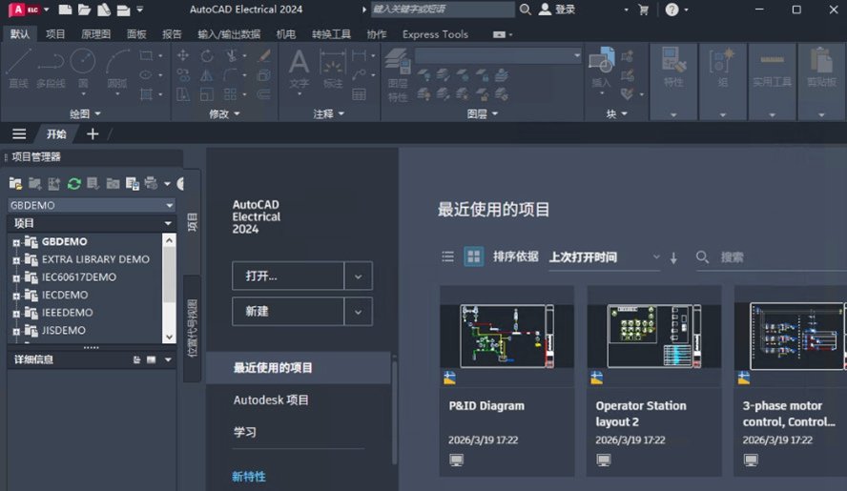Image resolution: width=847 pixels, height=491 pixels.
Task: Open the 新特性 link
Action: click(249, 477)
